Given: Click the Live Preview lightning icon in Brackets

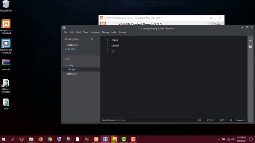Looking at the screenshot, I should pyautogui.click(x=250, y=41).
